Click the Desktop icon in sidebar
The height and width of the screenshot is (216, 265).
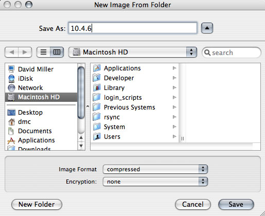tap(11, 113)
